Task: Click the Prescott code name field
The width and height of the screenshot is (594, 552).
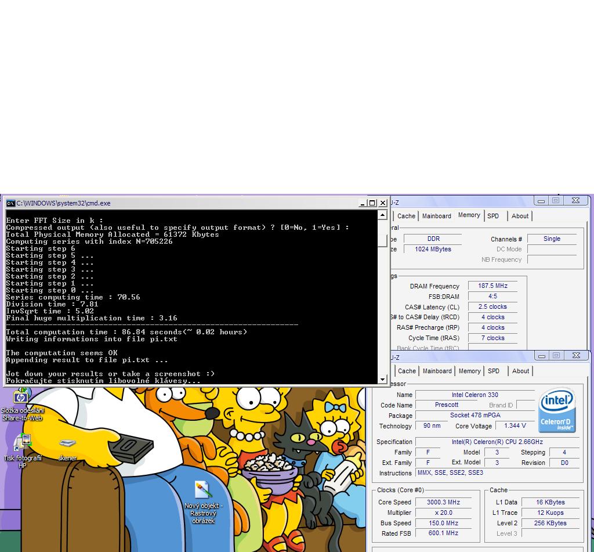Action: point(446,405)
